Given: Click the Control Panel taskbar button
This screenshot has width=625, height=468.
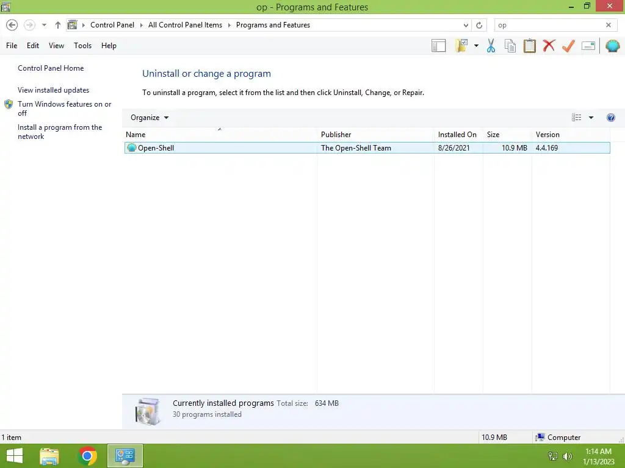Looking at the screenshot, I should tap(125, 456).
